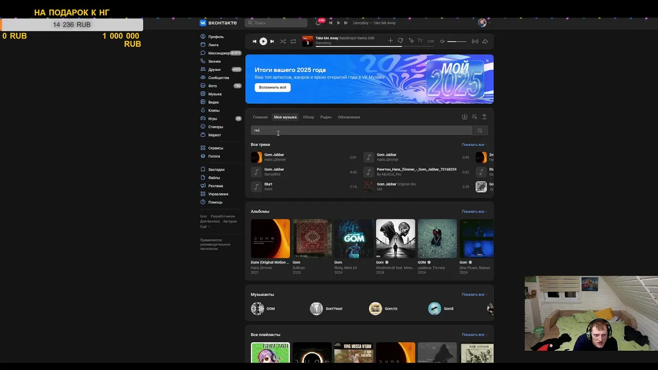Expand Ещё footer menu
Viewport: 658px width, 370px height.
(x=205, y=227)
